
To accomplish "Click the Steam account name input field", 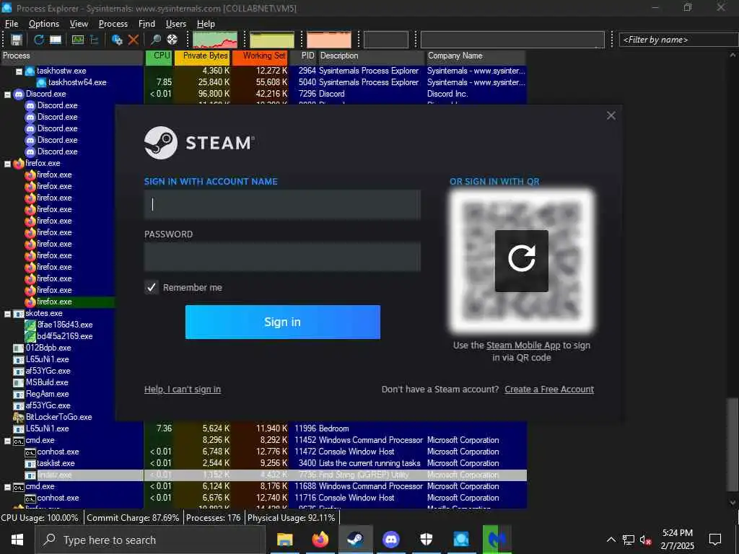I will click(282, 204).
